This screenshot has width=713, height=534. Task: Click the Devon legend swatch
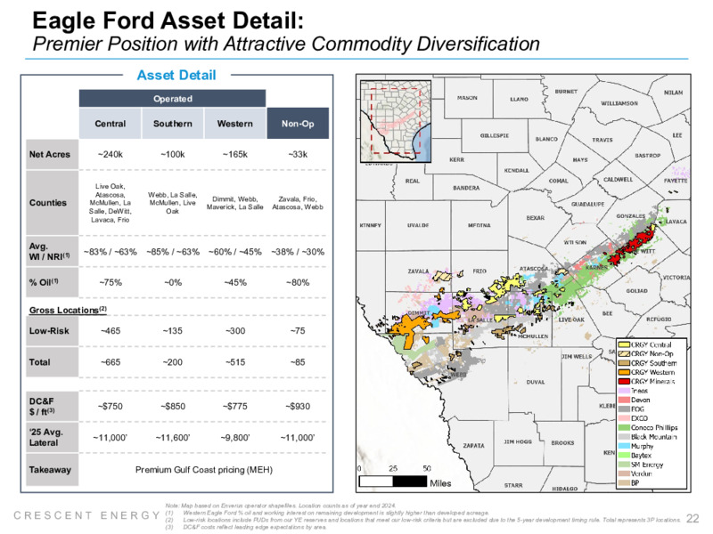point(624,400)
